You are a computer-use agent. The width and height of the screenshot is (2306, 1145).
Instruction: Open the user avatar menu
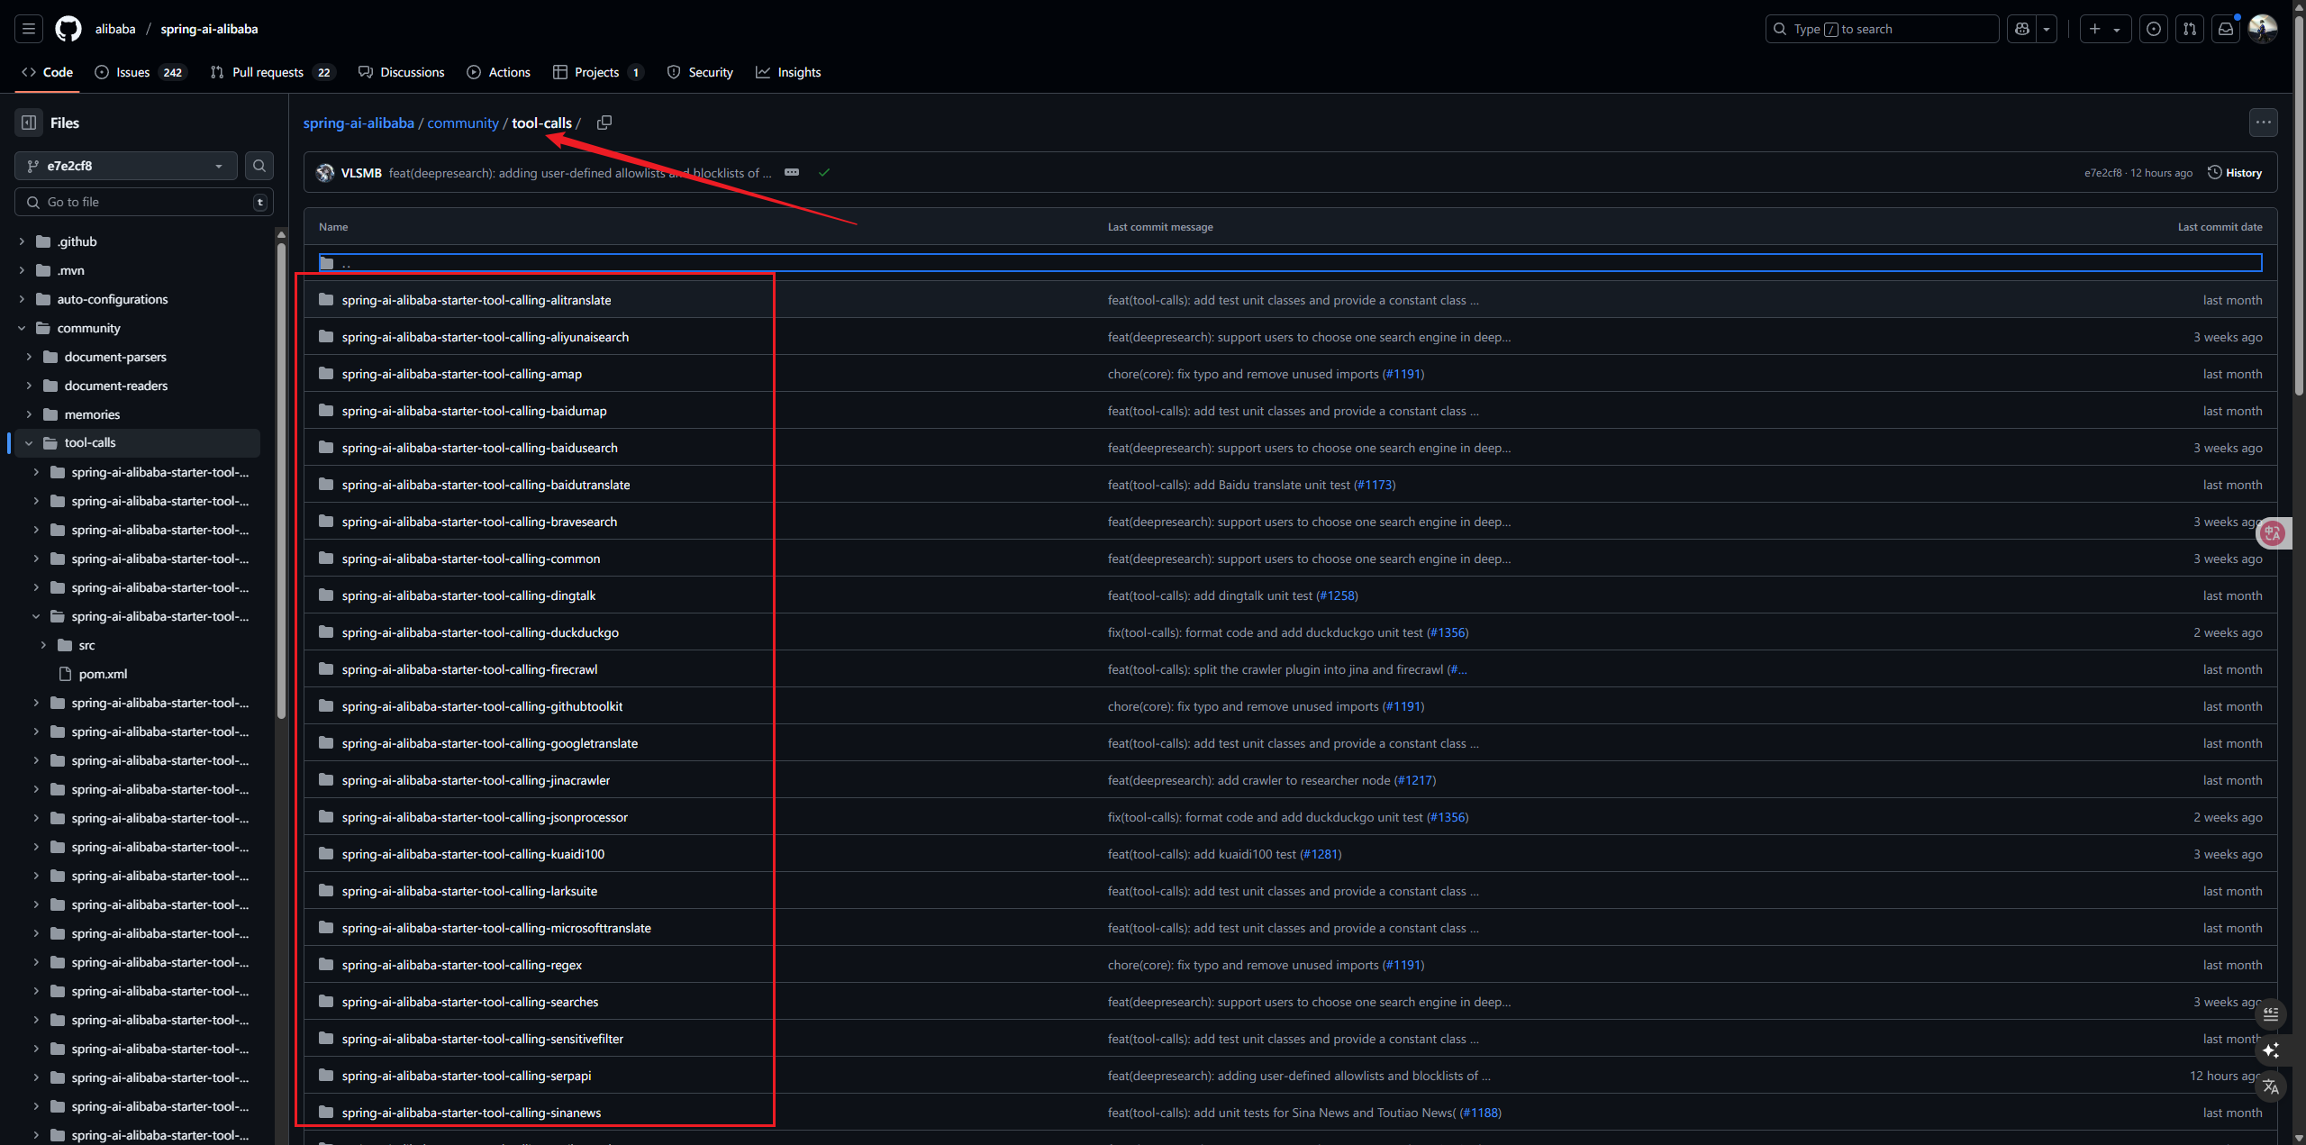2262,29
